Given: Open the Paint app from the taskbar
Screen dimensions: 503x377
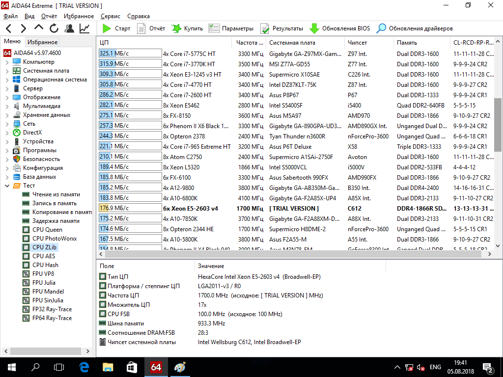Looking at the screenshot, I should [x=180, y=367].
